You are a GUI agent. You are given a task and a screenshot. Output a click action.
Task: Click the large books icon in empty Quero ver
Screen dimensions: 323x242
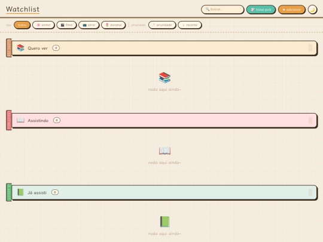coord(164,78)
